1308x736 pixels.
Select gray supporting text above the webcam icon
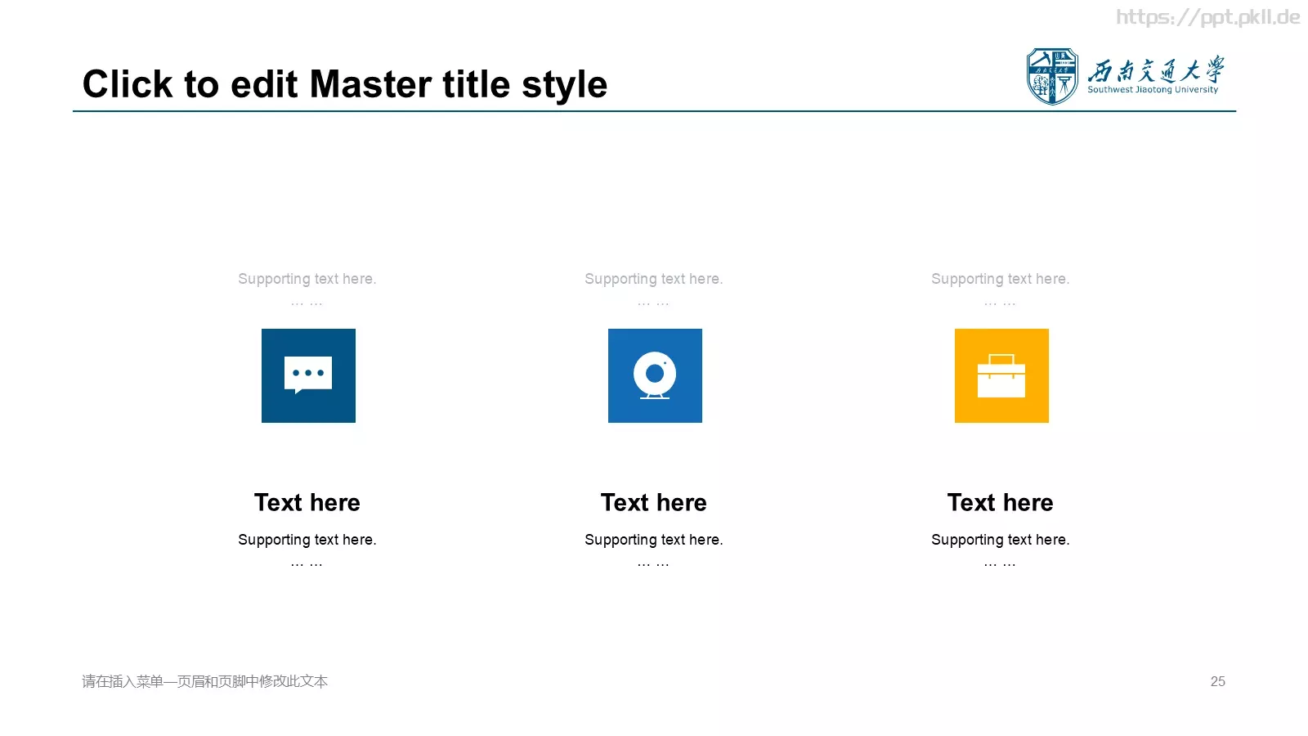coord(654,279)
